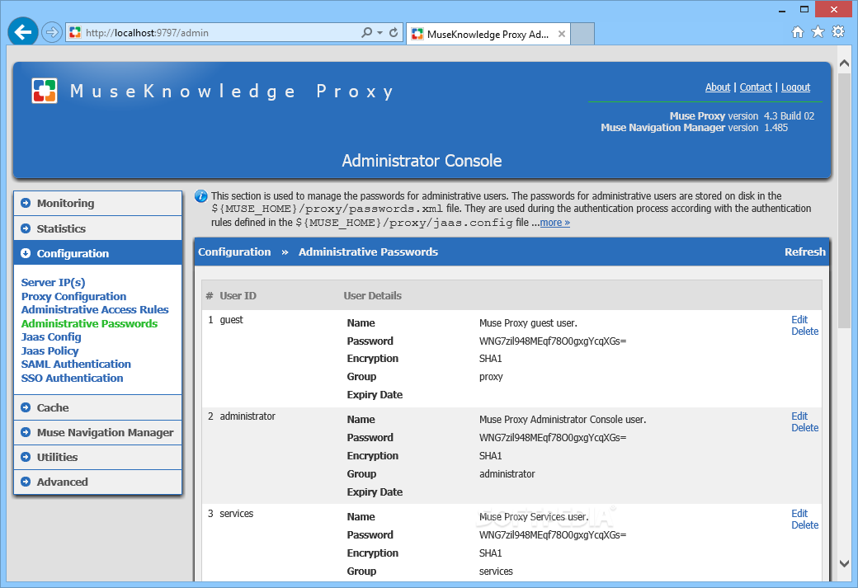Screen dimensions: 858x588
Task: Close the MuseKnowledge Proxy Ad... tab
Action: click(x=562, y=34)
